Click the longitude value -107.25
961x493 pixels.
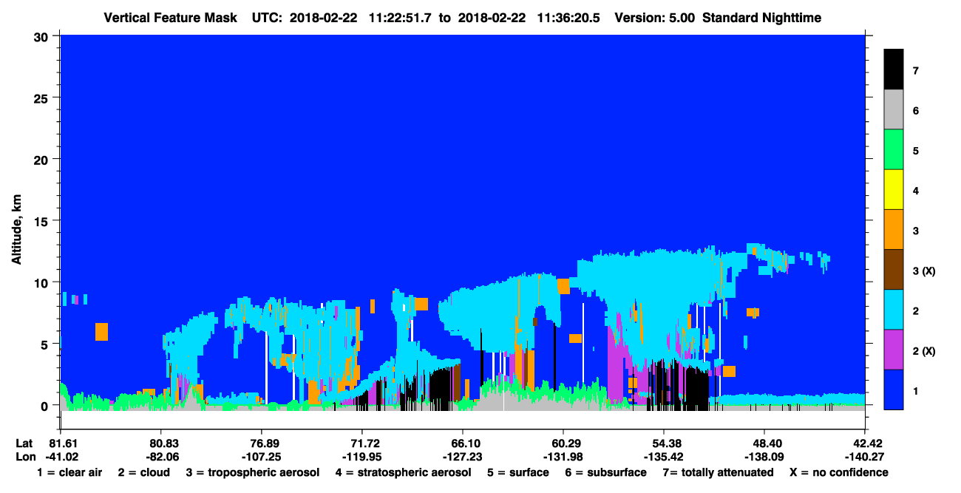tap(261, 457)
